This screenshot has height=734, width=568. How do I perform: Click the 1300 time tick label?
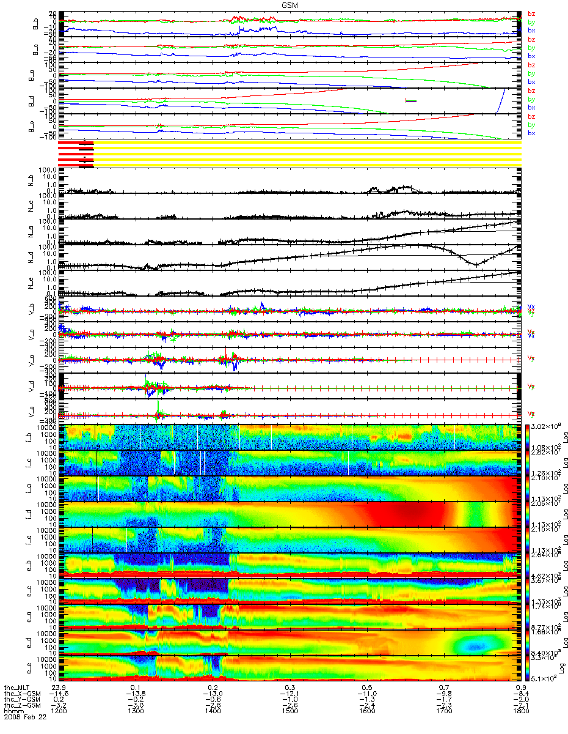pyautogui.click(x=135, y=711)
